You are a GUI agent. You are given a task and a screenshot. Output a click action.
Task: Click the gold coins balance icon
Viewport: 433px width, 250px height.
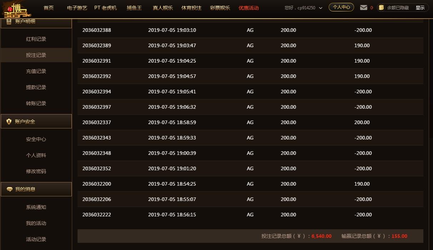pos(381,7)
